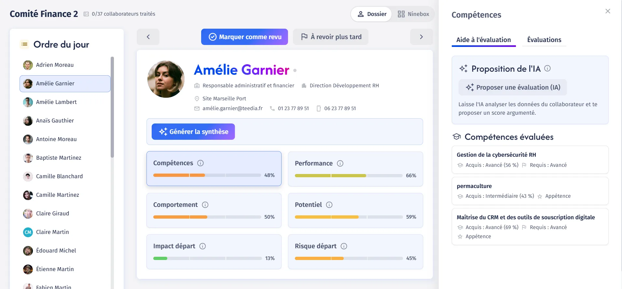Image resolution: width=622 pixels, height=289 pixels.
Task: Click the mobile number 06 23 77 89 51
Action: 340,108
